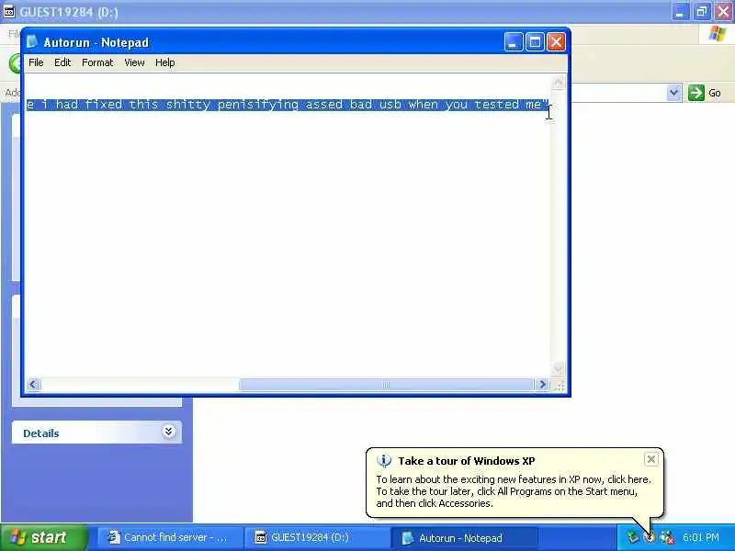
Task: Click the safely remove hardware tray icon
Action: [633, 537]
